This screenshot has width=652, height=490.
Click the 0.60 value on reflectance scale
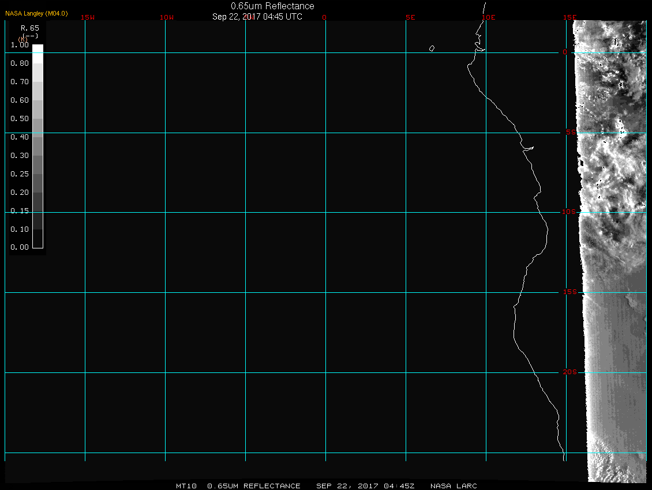20,100
